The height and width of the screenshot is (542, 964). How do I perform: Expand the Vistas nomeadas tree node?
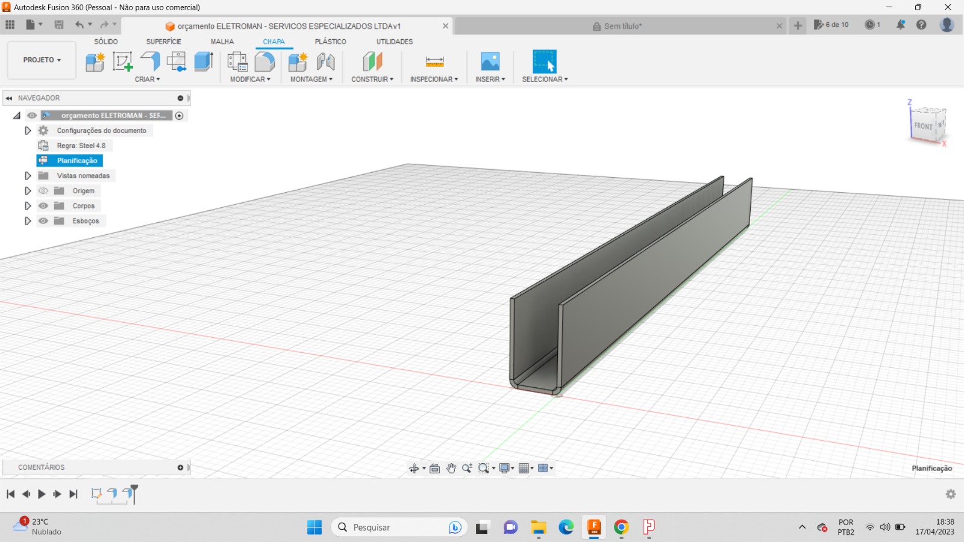tap(28, 176)
